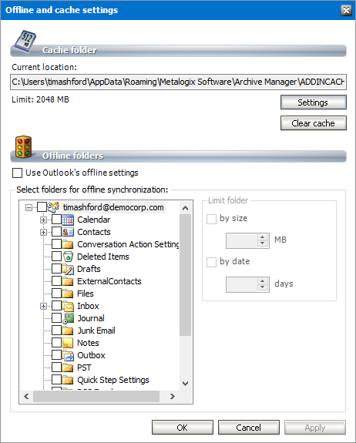Image resolution: width=356 pixels, height=443 pixels.
Task: Confirm with the OK button
Action: click(x=183, y=428)
